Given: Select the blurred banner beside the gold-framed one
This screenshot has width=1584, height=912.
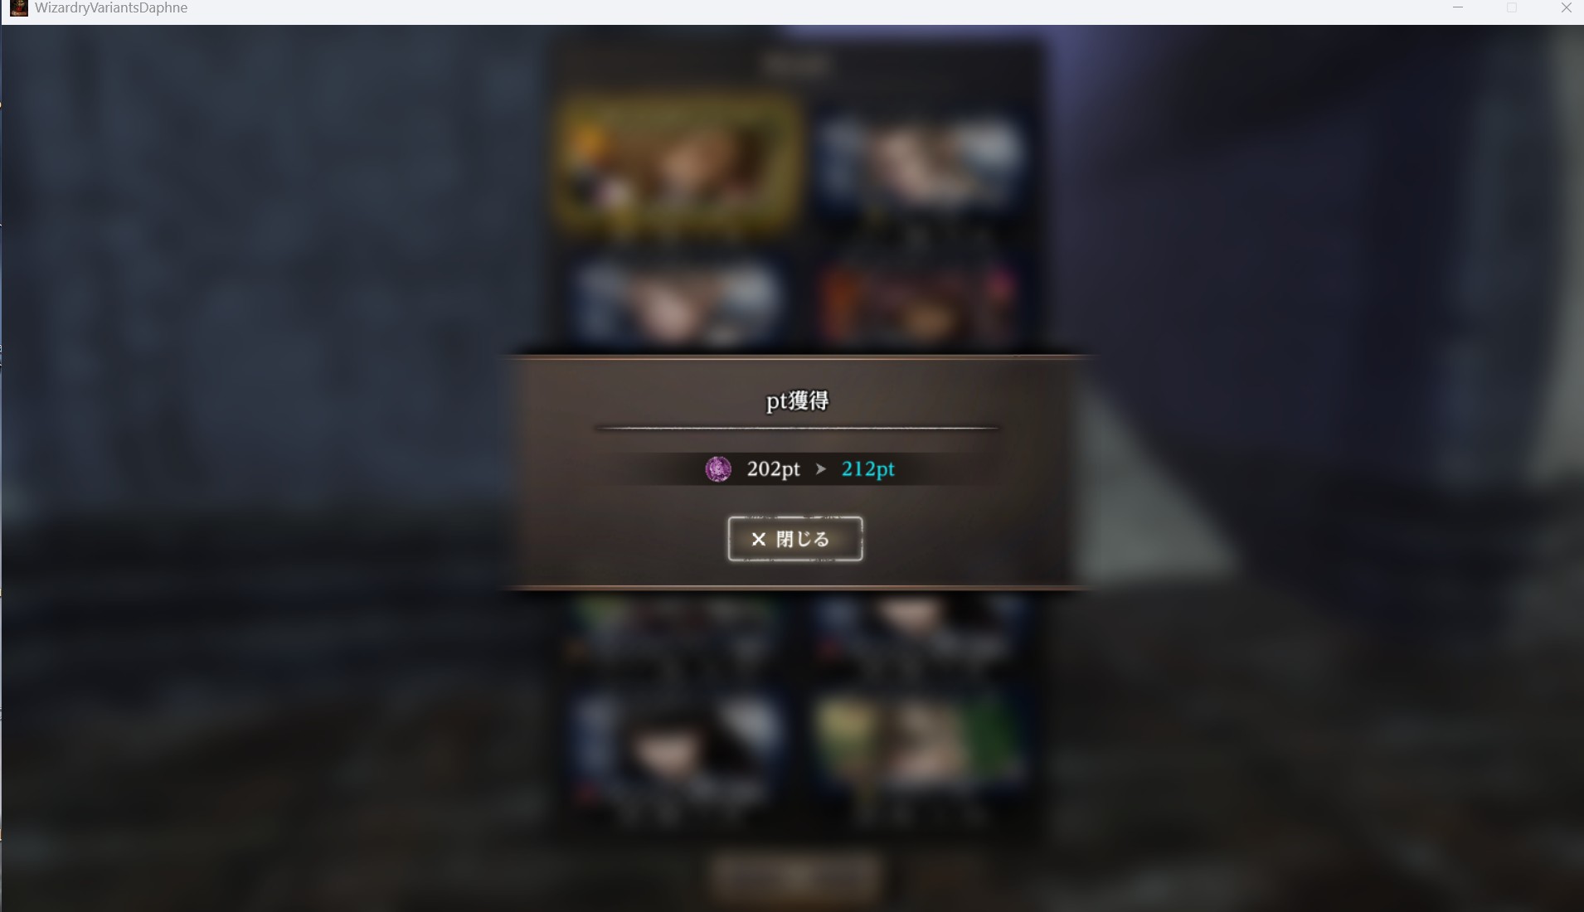Looking at the screenshot, I should tap(917, 163).
